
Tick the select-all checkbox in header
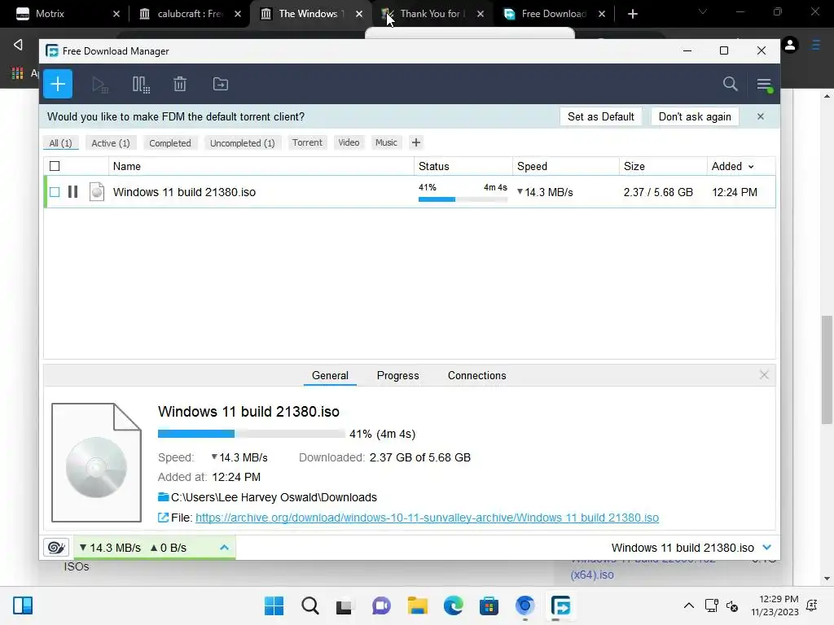click(x=55, y=166)
